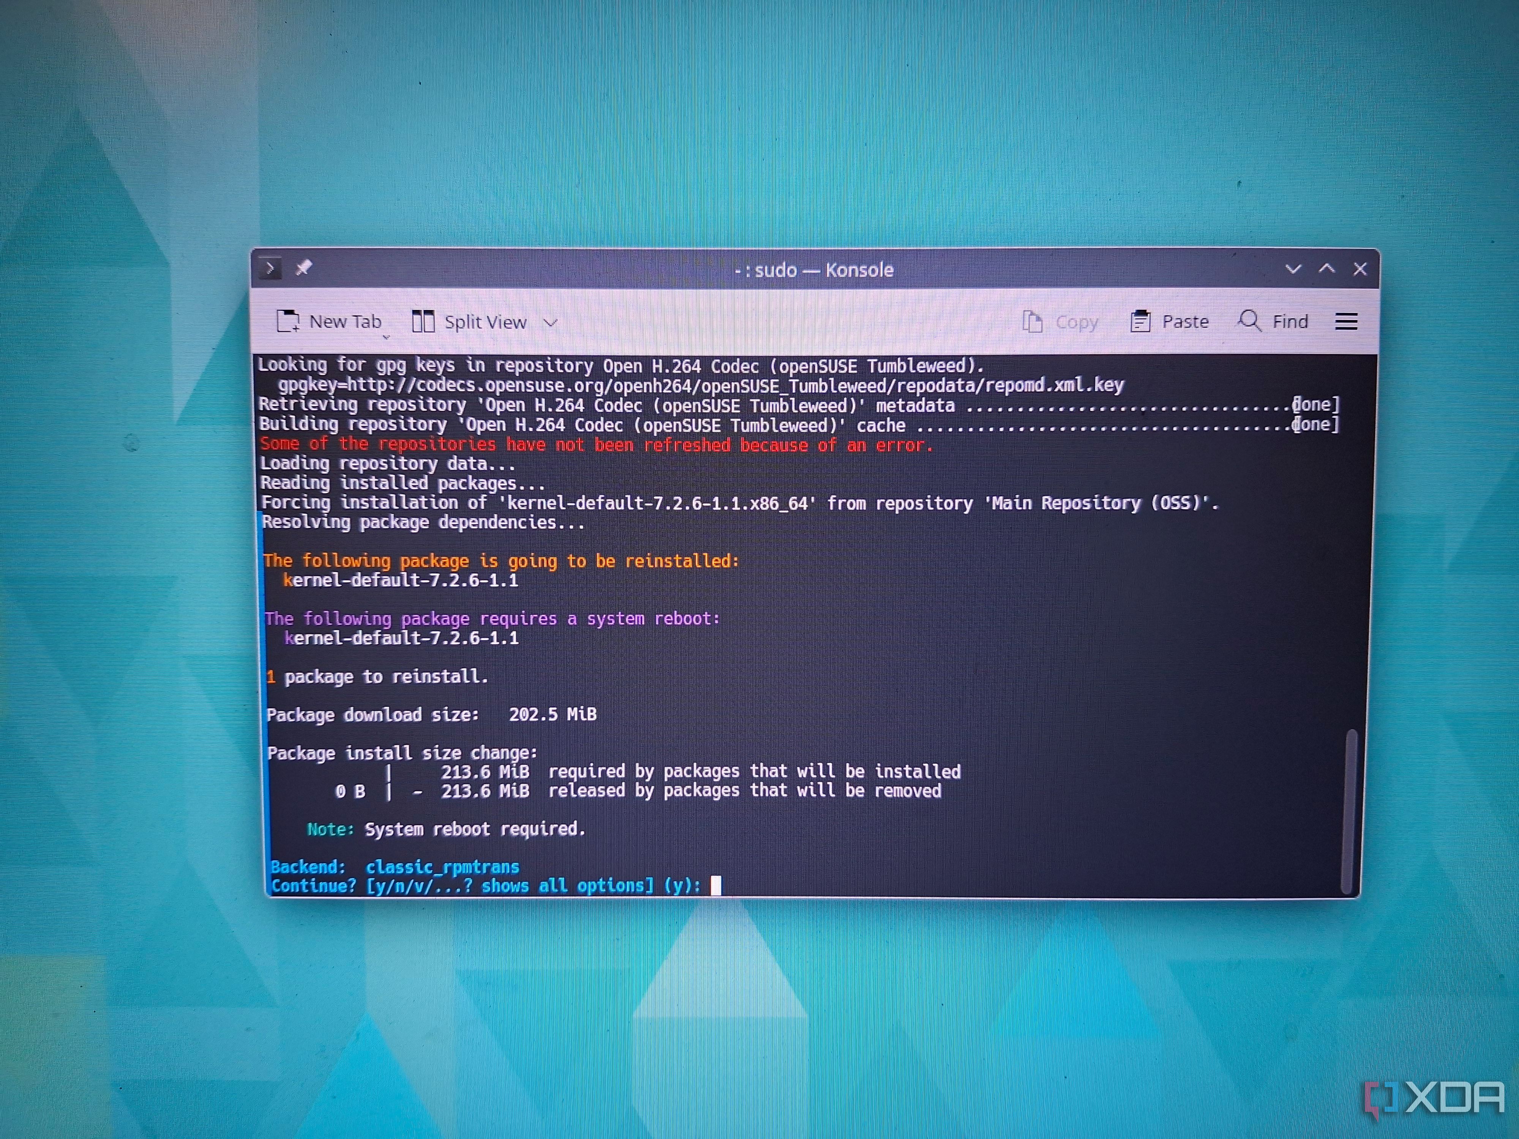Image resolution: width=1519 pixels, height=1139 pixels.
Task: Click 'Package install size change:' line
Action: [403, 753]
